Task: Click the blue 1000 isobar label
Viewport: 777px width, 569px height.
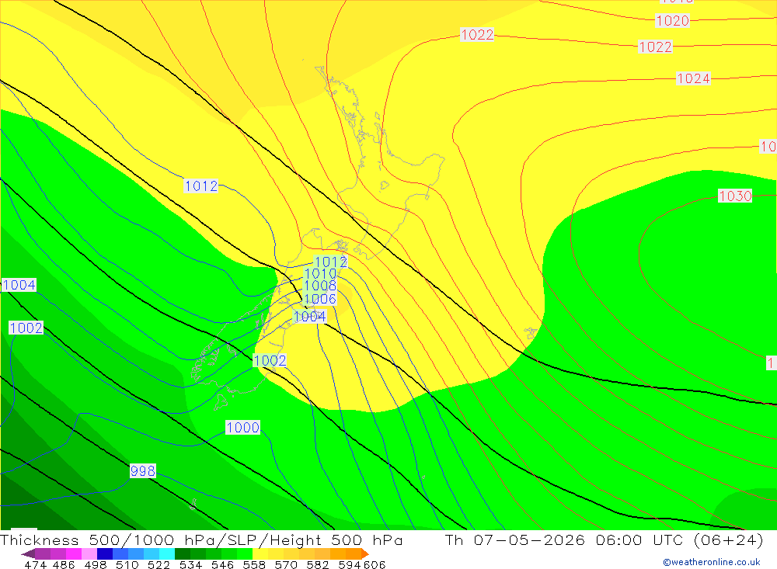Action: (242, 428)
